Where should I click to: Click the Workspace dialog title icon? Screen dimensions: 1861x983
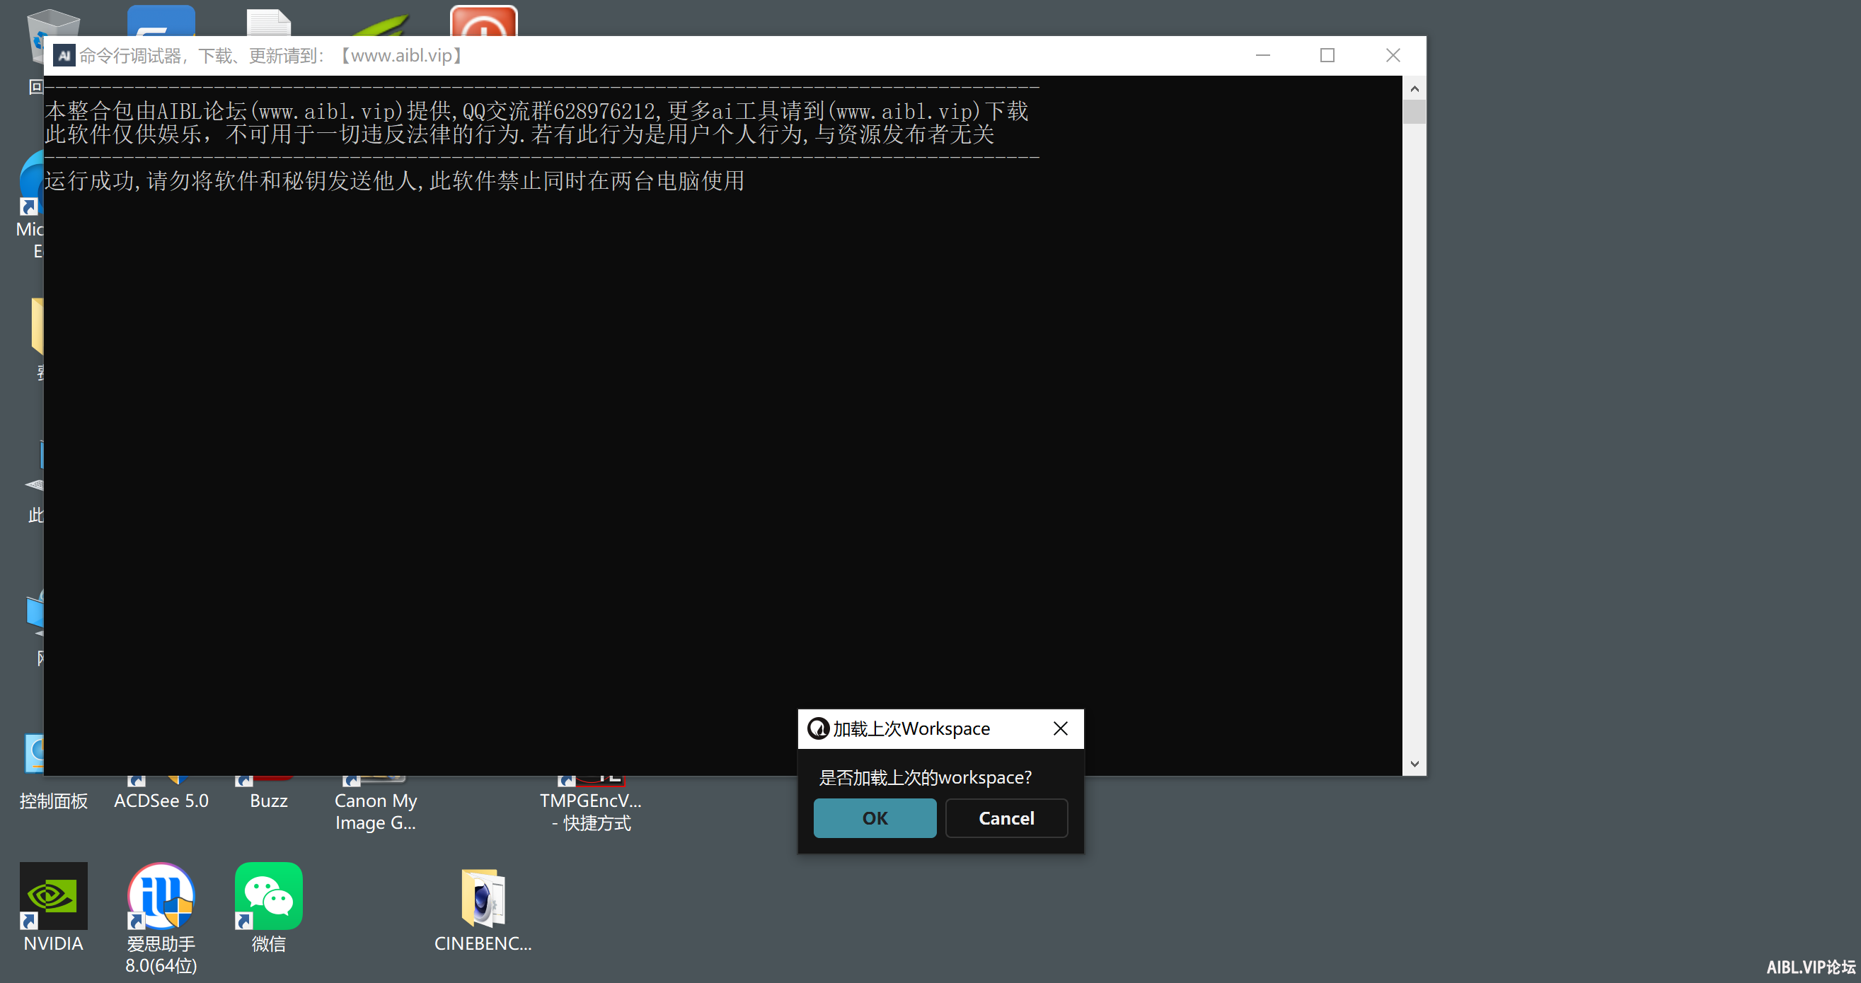point(817,728)
